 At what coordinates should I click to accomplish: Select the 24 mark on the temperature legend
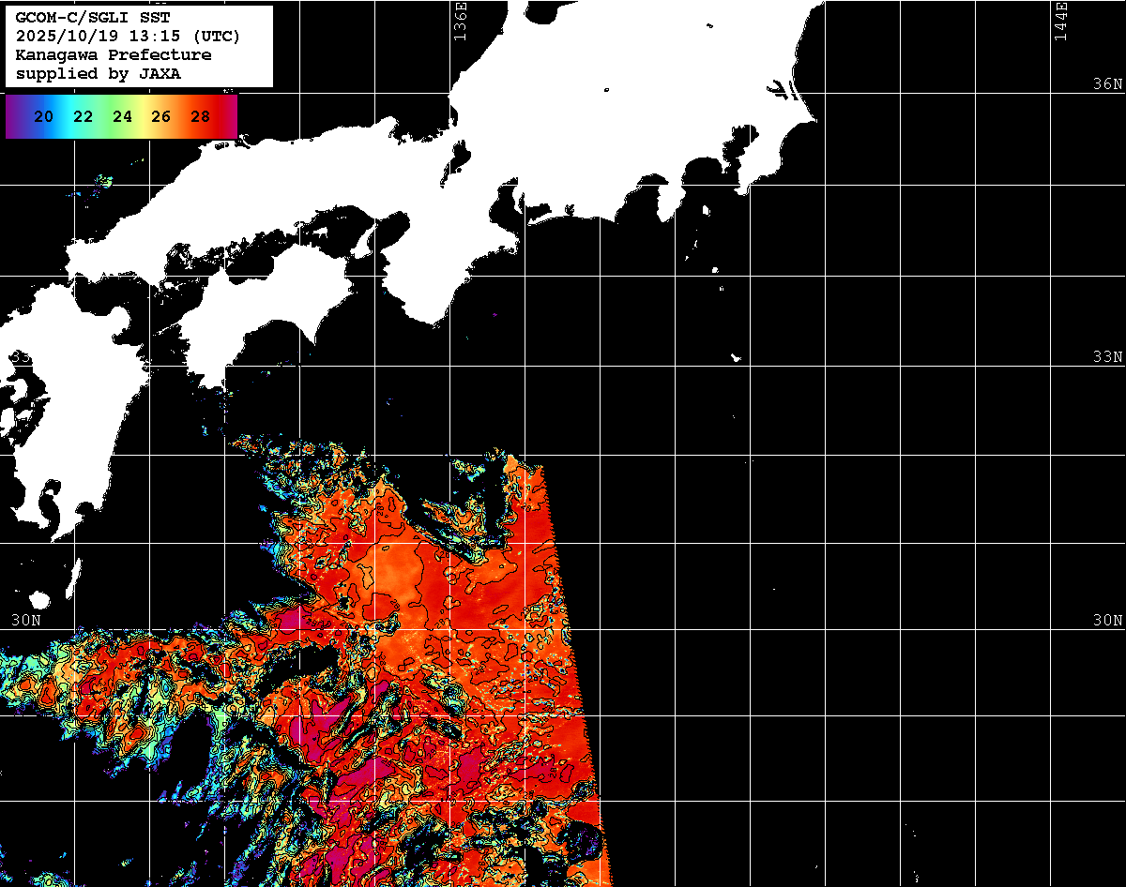pyautogui.click(x=122, y=117)
